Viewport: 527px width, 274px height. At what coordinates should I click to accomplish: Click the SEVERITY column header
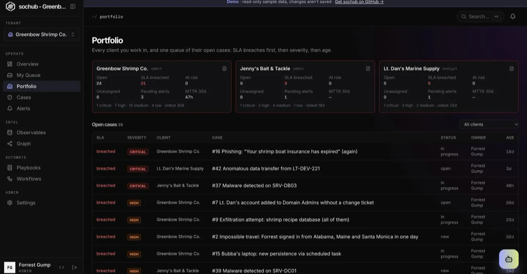coord(137,138)
